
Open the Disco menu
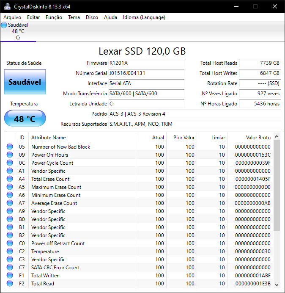click(92, 17)
